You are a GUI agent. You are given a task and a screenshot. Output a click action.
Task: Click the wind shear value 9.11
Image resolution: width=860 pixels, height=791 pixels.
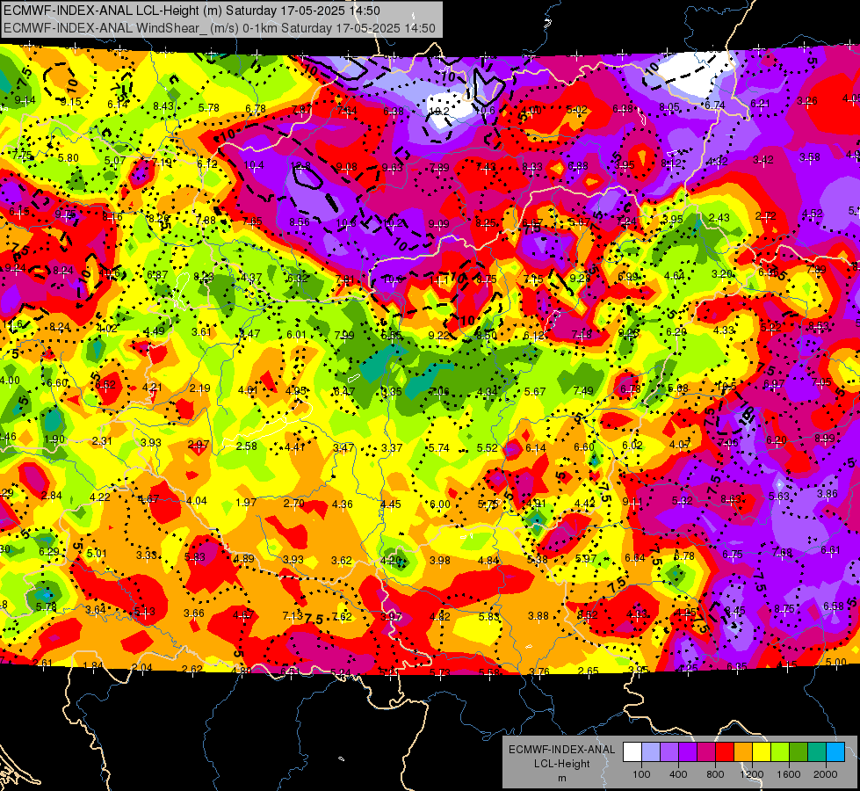(x=632, y=502)
